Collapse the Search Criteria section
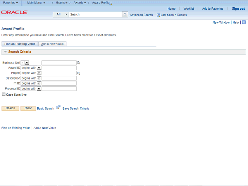Viewport: 248px width, 186px height. [x=5, y=52]
